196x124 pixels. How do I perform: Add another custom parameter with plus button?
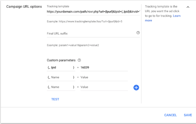tap(136, 88)
